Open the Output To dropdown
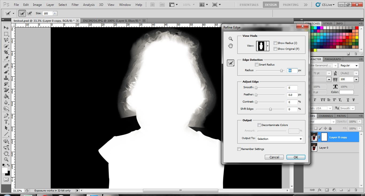Image resolution: width=365 pixels, height=196 pixels. (x=279, y=139)
